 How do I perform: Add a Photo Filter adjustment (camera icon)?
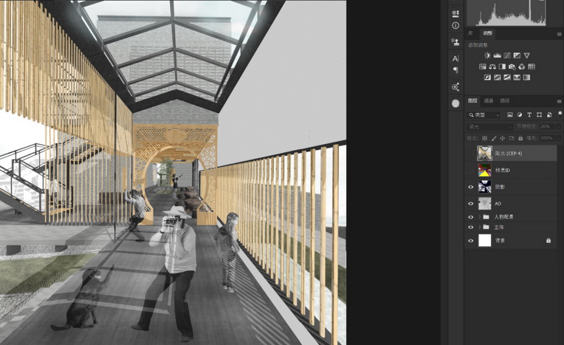(512, 66)
